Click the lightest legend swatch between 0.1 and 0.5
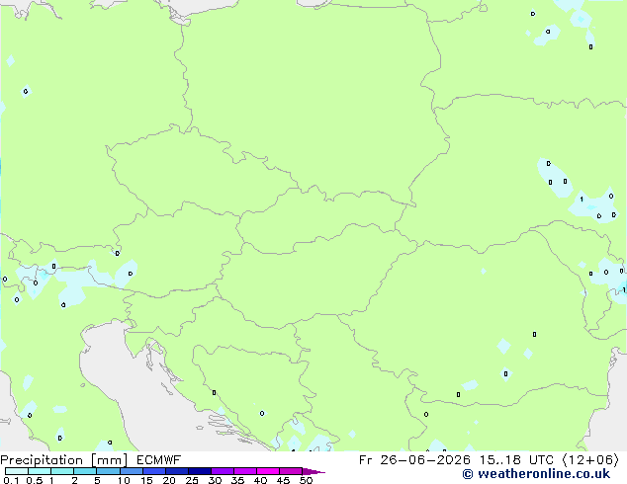The height and width of the screenshot is (484, 627). tap(17, 471)
